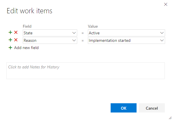
Task: Click the Add new field link
Action: [26, 48]
